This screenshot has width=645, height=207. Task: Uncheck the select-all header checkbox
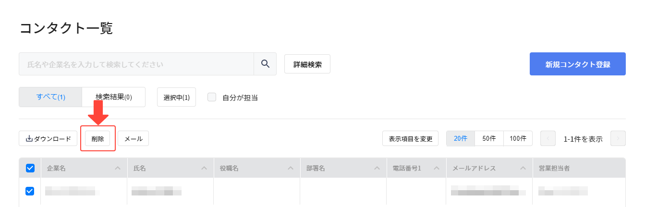30,168
